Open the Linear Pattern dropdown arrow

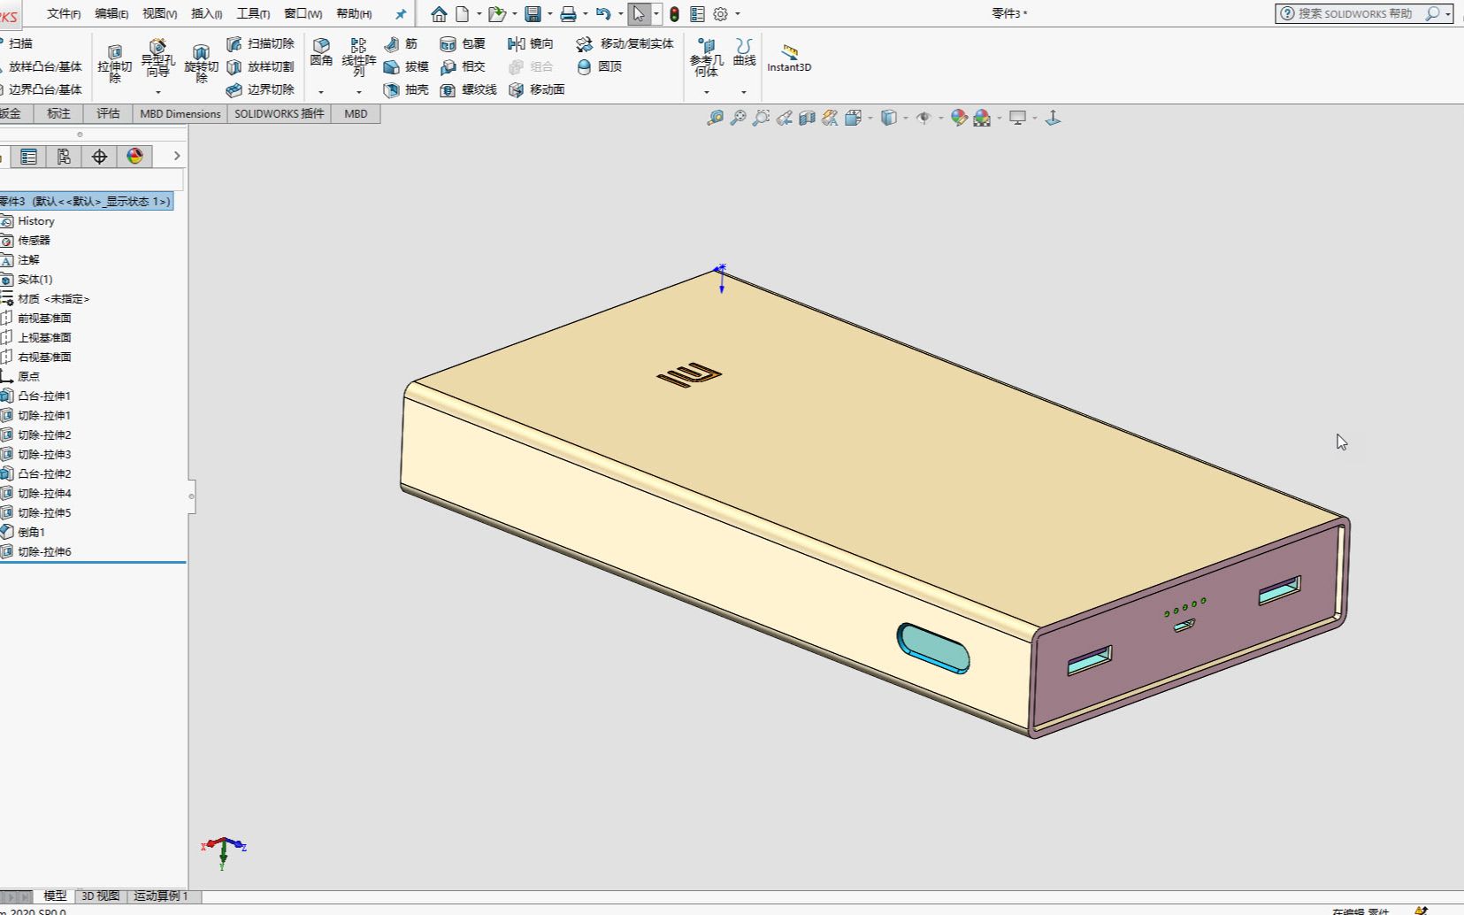tap(358, 92)
